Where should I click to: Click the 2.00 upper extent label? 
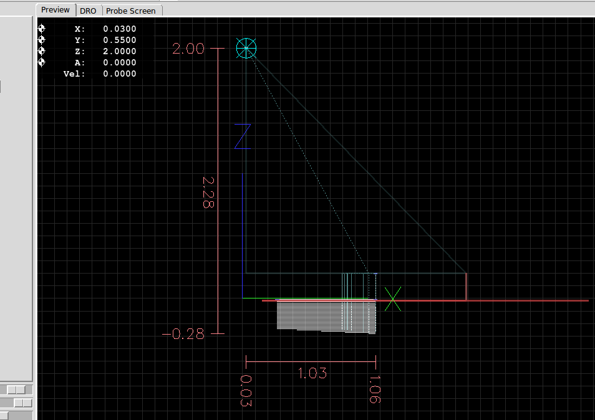tap(188, 49)
